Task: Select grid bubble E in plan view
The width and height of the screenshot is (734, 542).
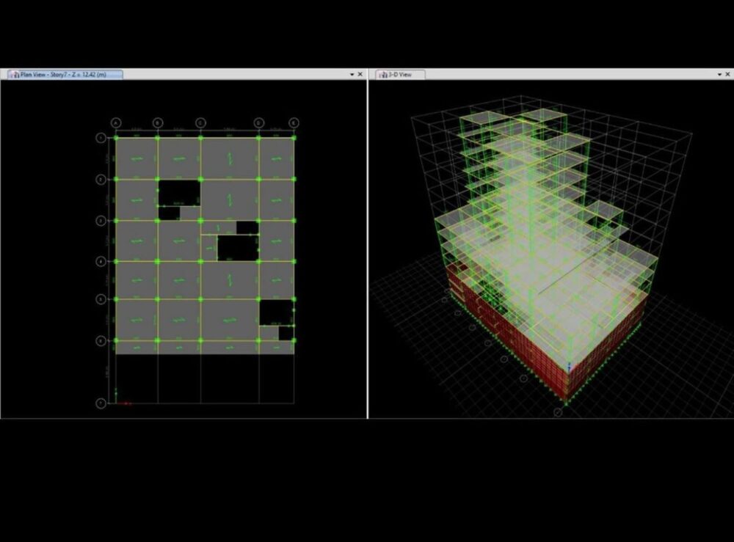Action: click(x=294, y=122)
